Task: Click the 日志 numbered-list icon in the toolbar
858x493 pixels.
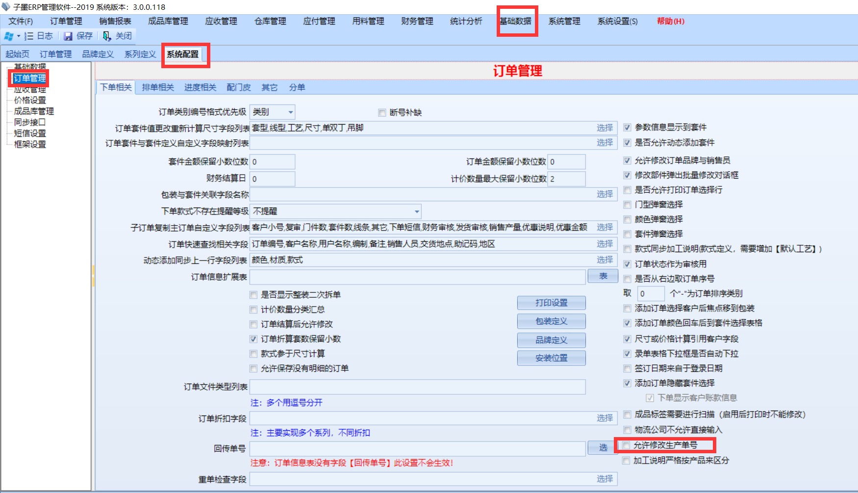Action: point(29,36)
